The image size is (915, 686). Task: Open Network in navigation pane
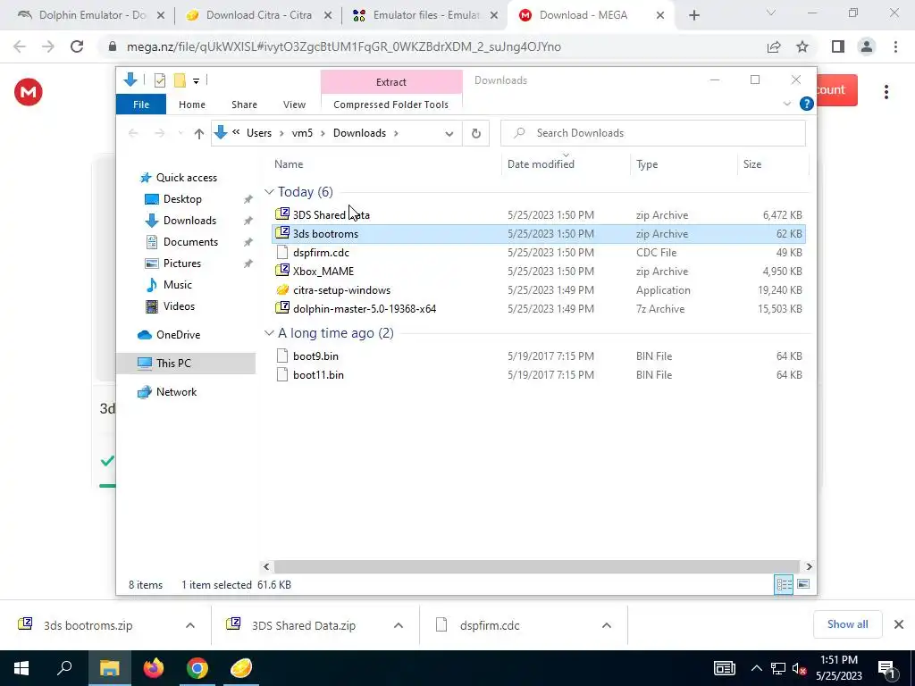[176, 392]
